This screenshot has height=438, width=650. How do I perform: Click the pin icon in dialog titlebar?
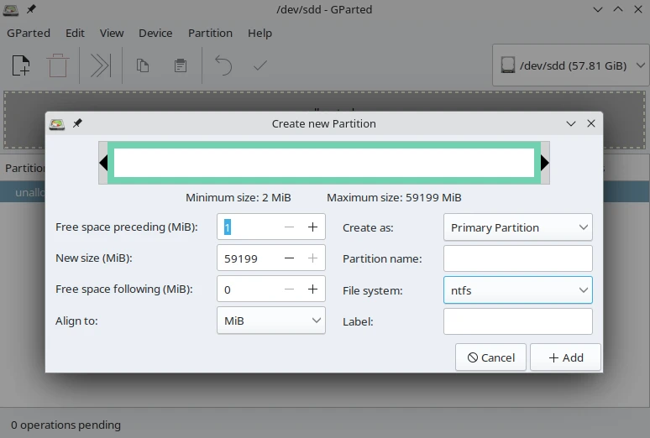click(x=77, y=123)
